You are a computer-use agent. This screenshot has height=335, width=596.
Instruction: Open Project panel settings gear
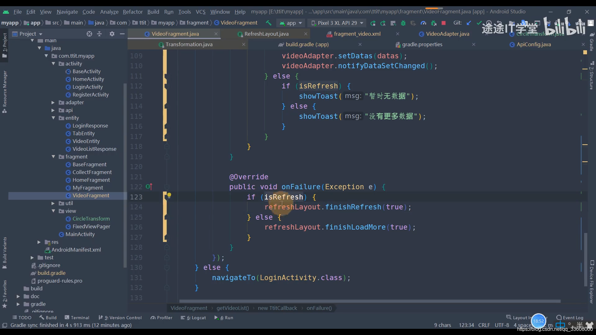click(112, 34)
